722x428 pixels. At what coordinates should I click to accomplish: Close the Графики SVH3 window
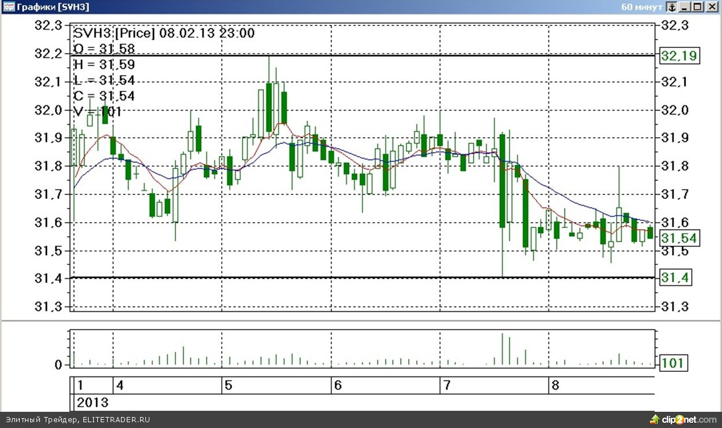tap(712, 7)
